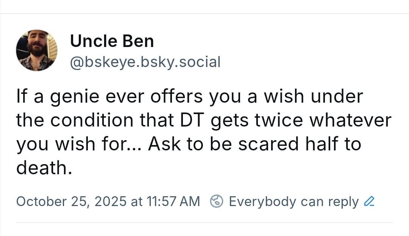The height and width of the screenshot is (236, 409).
Task: Click the post's first line about a genie
Action: tap(189, 97)
